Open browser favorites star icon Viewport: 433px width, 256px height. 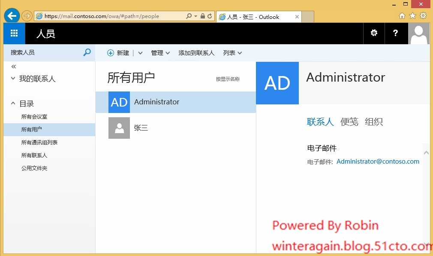point(412,16)
